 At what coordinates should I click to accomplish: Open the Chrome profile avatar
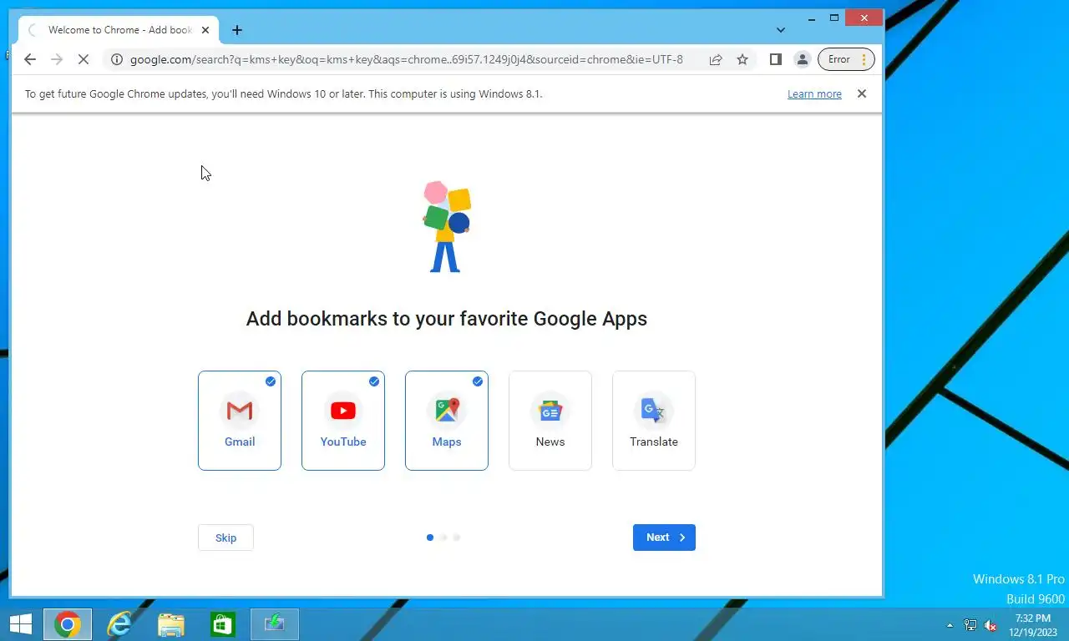[x=802, y=59]
